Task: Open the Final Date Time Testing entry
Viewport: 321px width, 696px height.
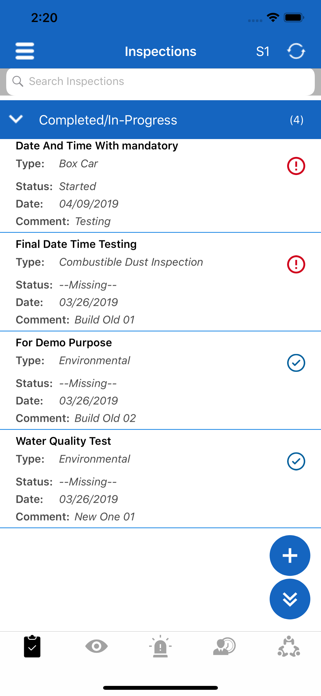Action: (x=160, y=281)
